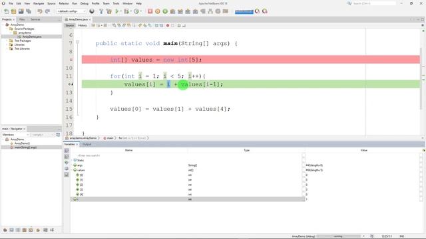Click the Source view button
This screenshot has height=239, width=426.
[69, 25]
